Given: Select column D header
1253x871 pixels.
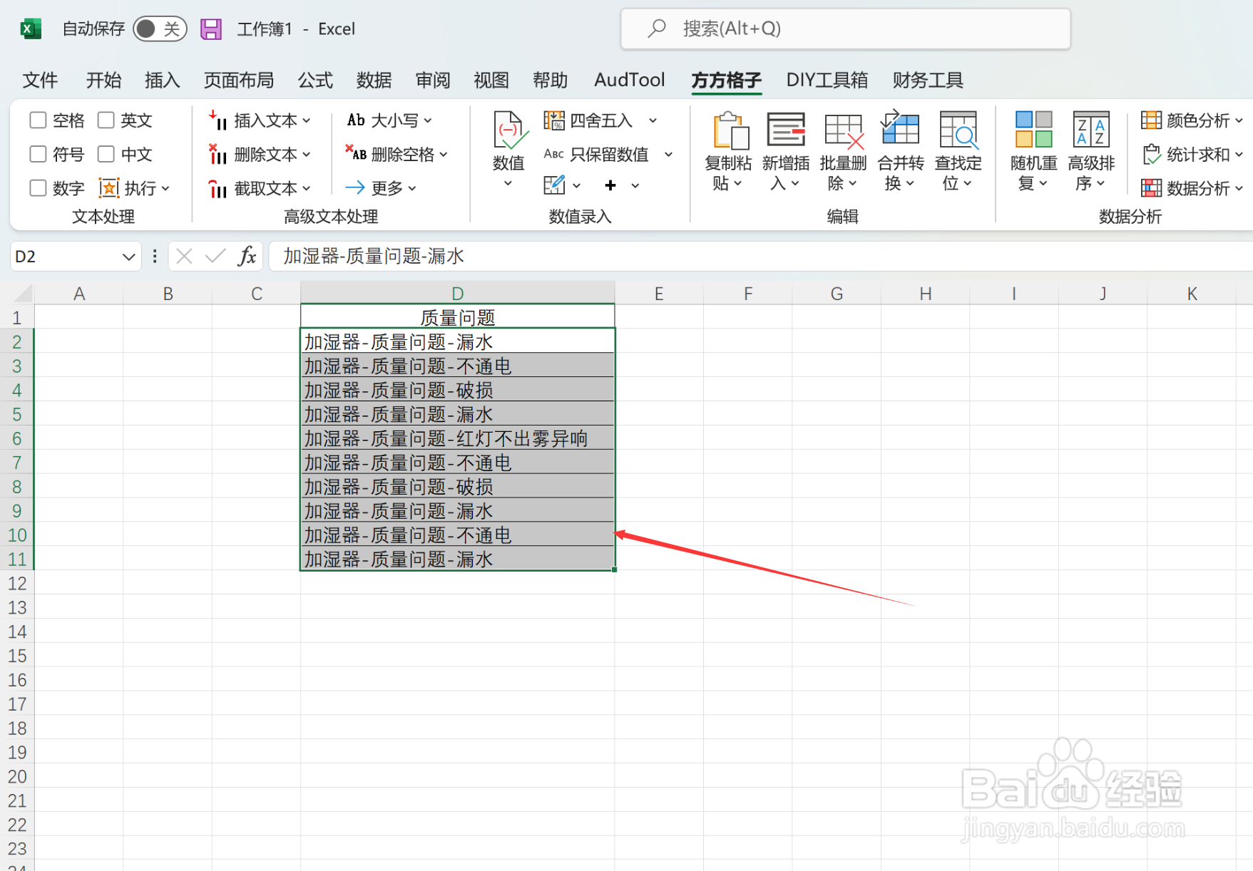Looking at the screenshot, I should coord(457,293).
